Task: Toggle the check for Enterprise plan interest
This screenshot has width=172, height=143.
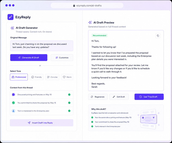Action: 69,111
